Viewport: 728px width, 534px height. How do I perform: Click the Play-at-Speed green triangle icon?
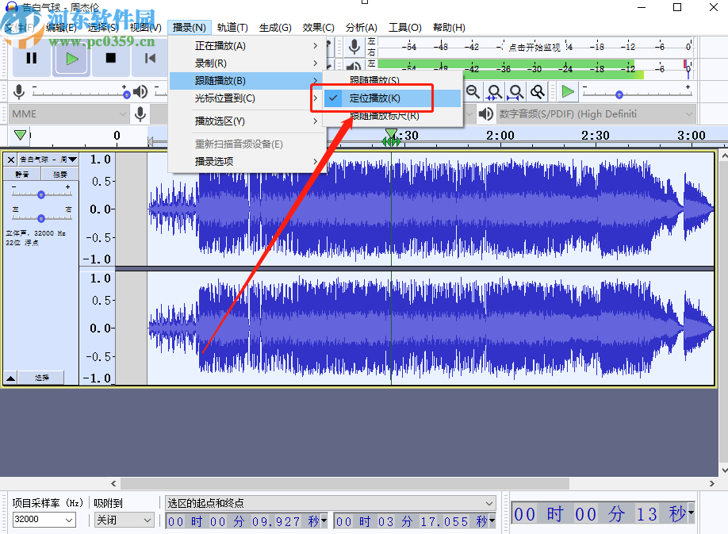click(x=568, y=91)
